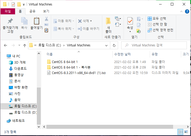This screenshot has height=136, width=191.
Task: Sort by 수정한 날짜 column header
Action: click(122, 54)
